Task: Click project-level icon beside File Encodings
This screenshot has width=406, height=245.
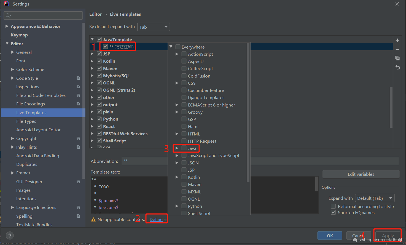Action: [x=78, y=104]
